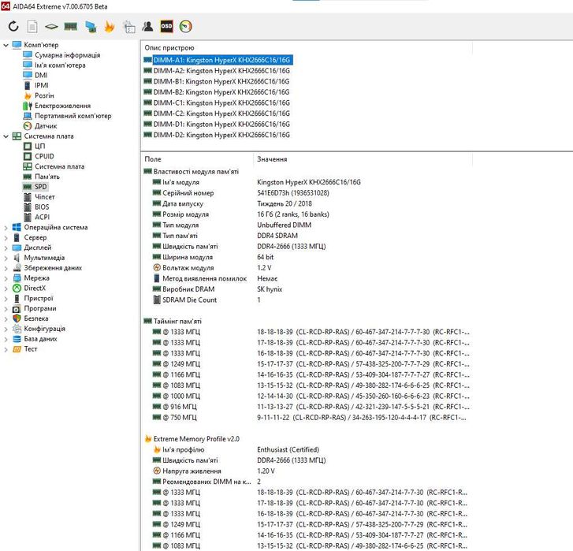
Task: Open the Розгін overclock item
Action: click(x=44, y=95)
